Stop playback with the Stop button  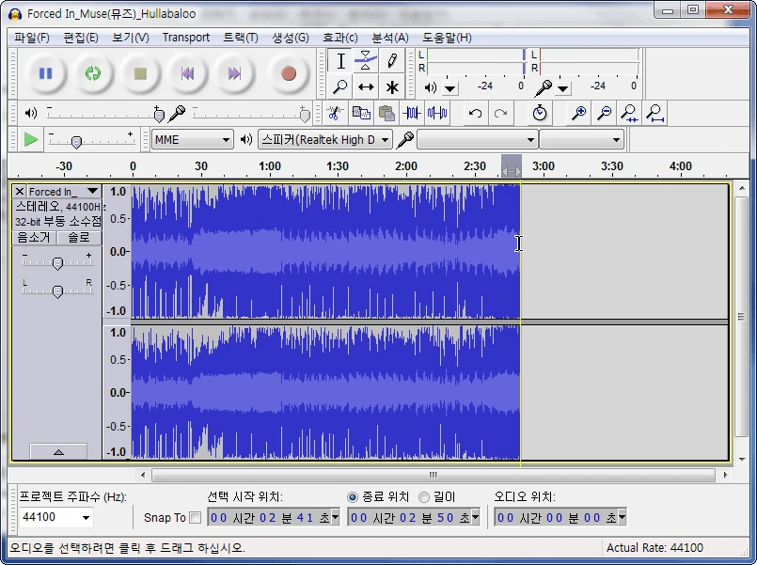(140, 73)
